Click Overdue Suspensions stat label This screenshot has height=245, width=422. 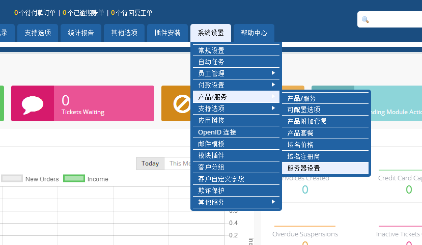pyautogui.click(x=305, y=234)
